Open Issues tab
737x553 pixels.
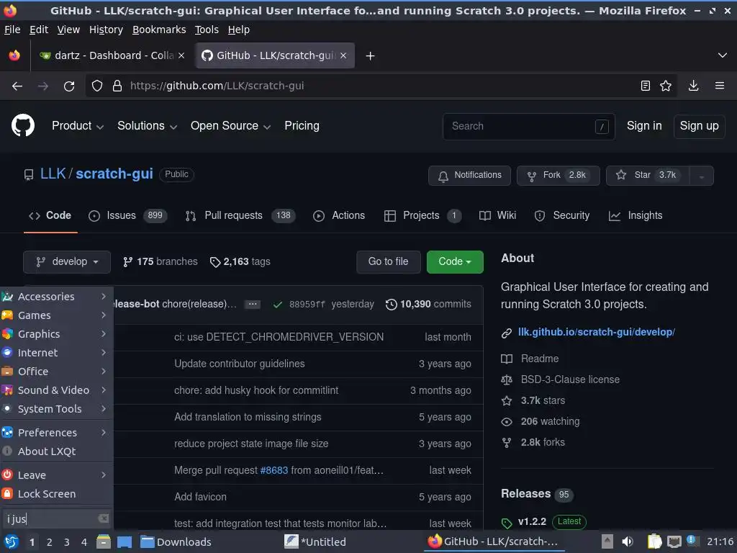pos(128,216)
